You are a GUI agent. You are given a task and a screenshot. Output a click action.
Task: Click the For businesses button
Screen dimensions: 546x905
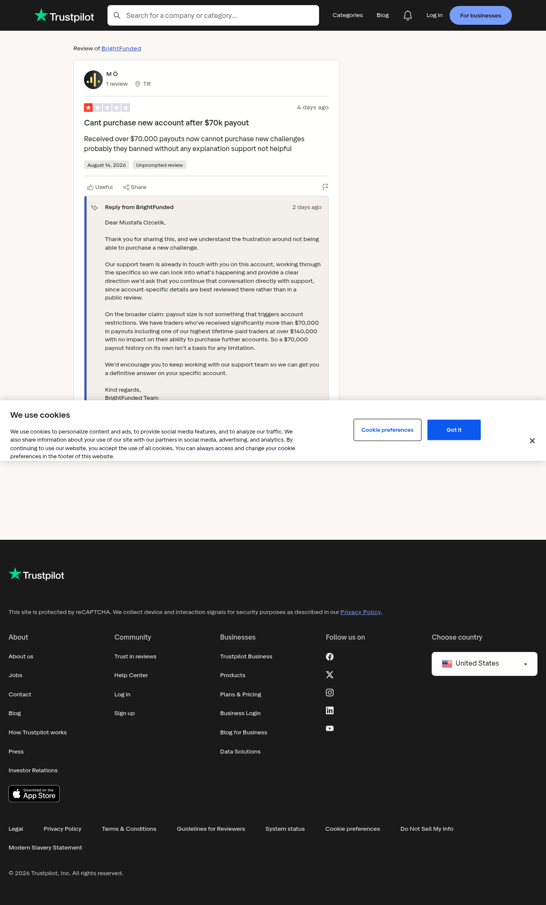point(481,15)
